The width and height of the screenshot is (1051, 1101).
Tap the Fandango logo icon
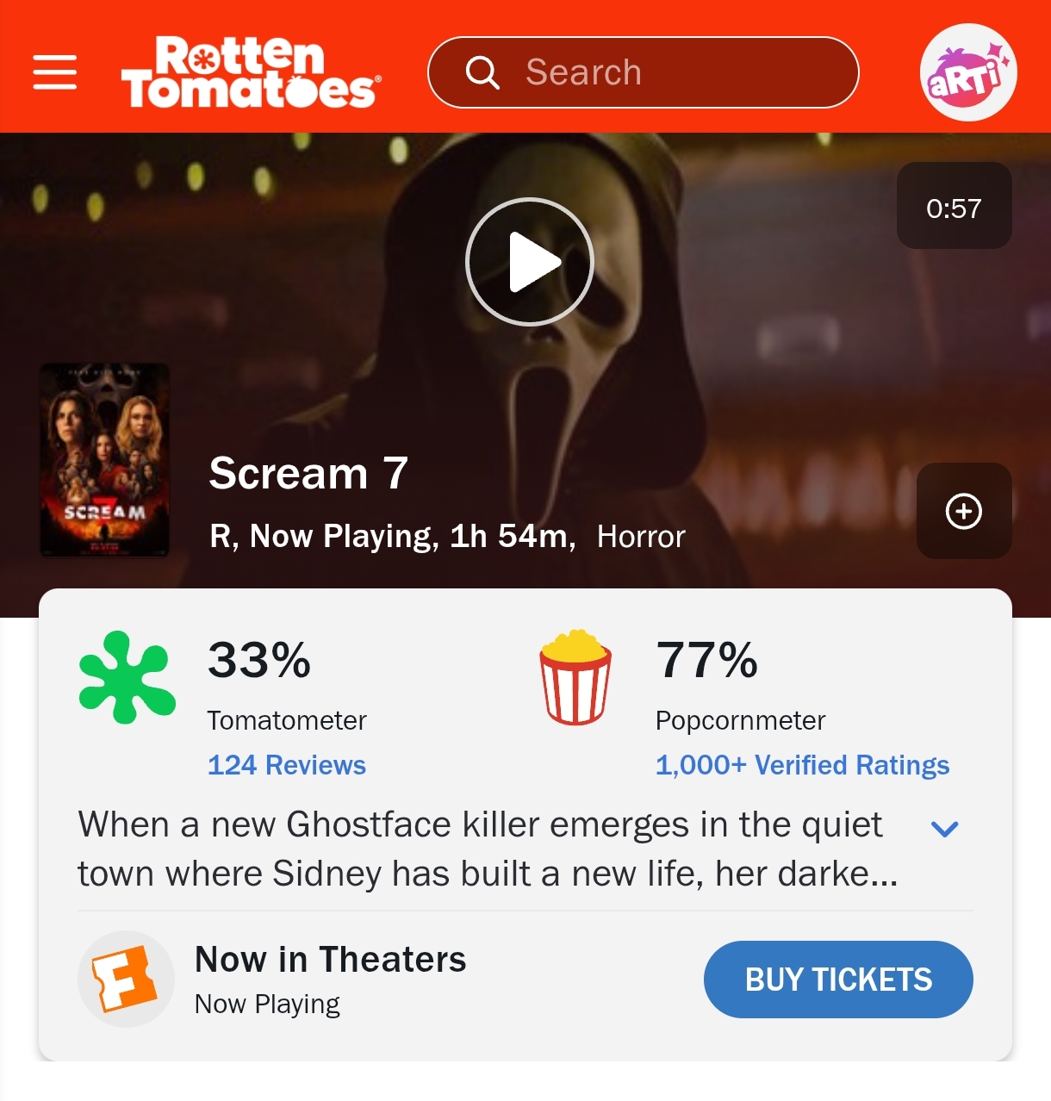(127, 979)
